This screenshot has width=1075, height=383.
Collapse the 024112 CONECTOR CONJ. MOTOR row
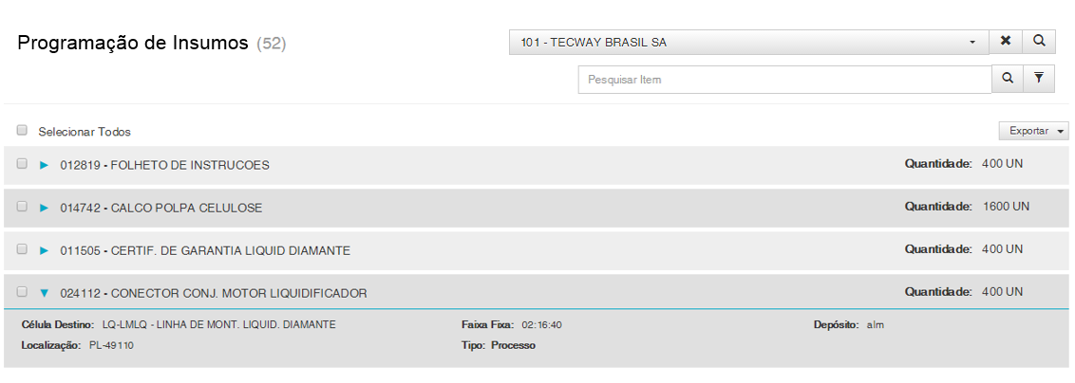[x=44, y=293]
